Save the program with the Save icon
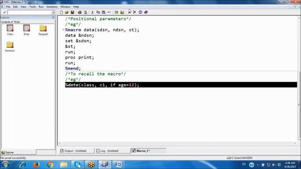The image size is (301, 169). click(72, 12)
